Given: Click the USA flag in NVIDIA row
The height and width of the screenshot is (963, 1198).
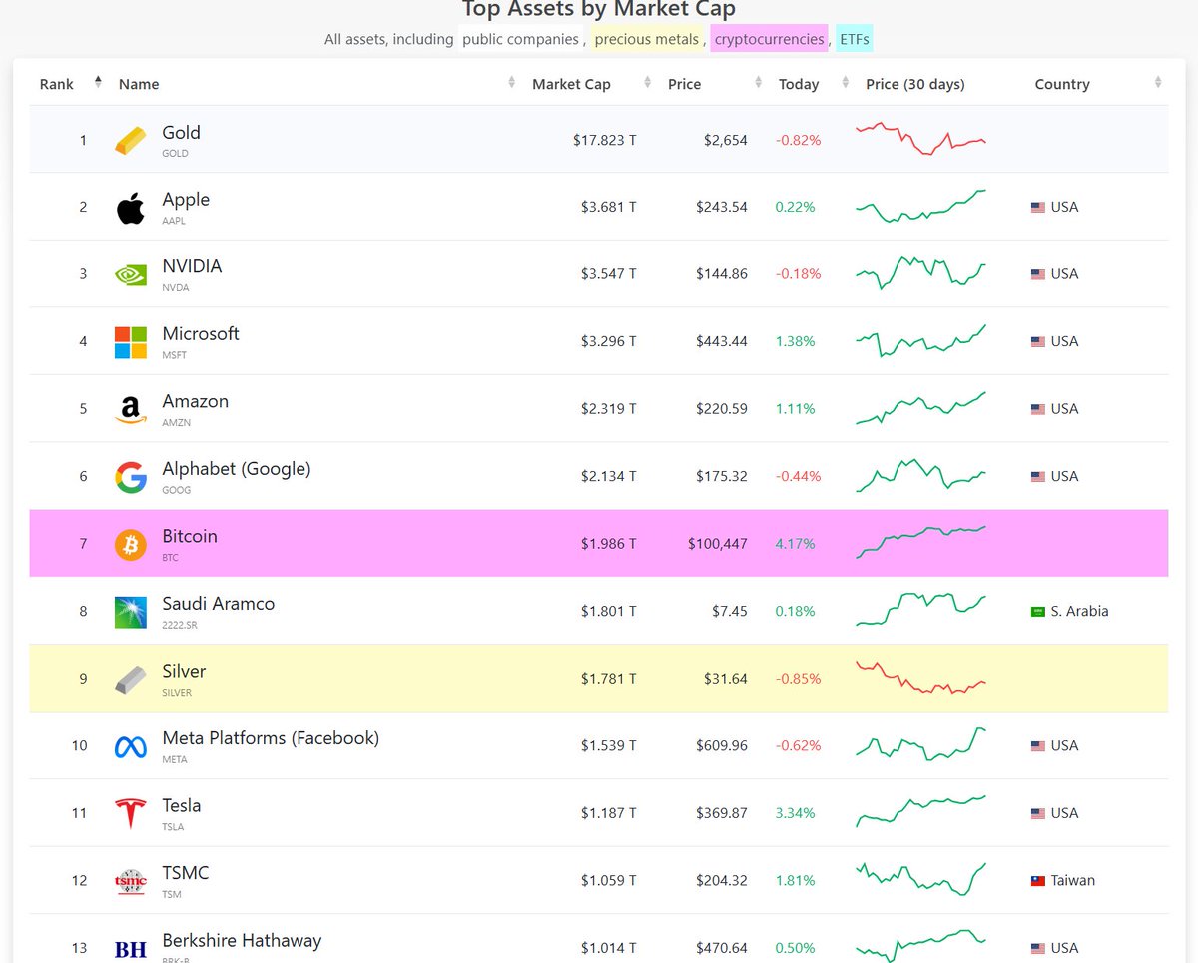Looking at the screenshot, I should [1038, 274].
